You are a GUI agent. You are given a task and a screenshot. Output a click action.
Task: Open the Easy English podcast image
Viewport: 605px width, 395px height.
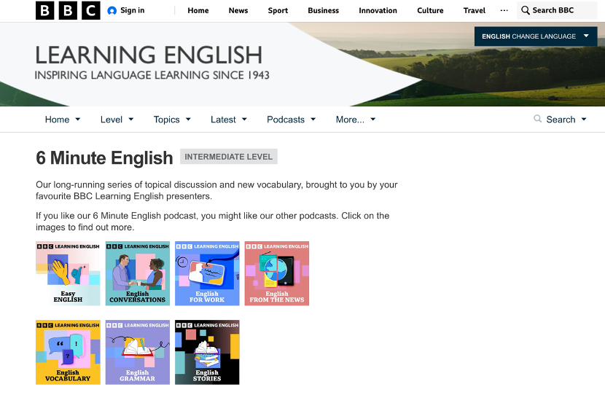click(x=68, y=273)
